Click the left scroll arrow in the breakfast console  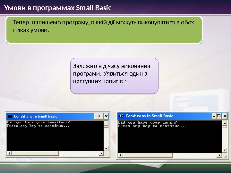(x=9, y=153)
